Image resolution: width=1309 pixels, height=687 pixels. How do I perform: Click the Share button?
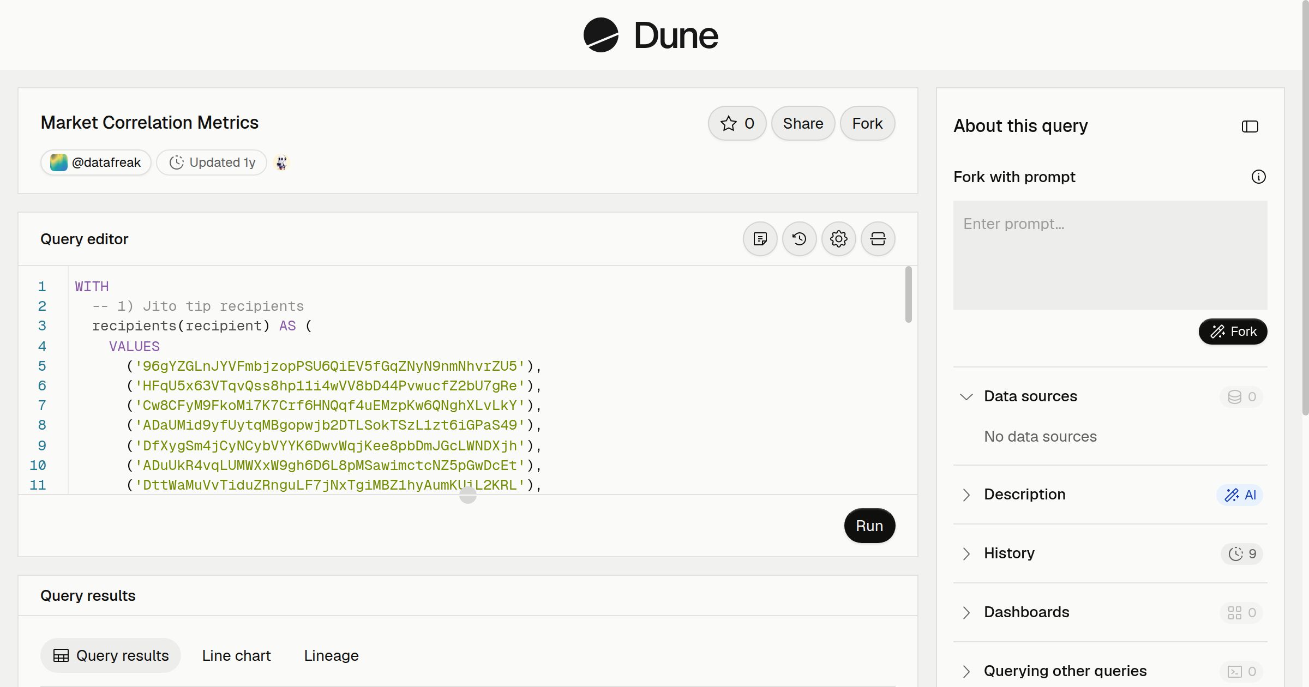pyautogui.click(x=803, y=123)
